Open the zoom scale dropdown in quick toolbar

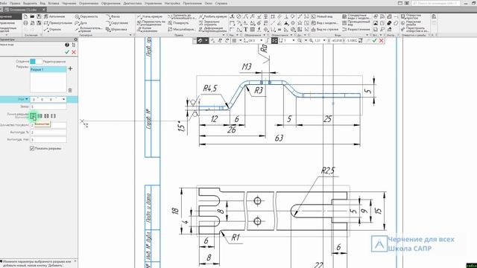coord(324,40)
